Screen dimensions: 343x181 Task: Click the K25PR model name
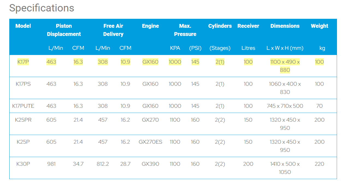coord(23,120)
